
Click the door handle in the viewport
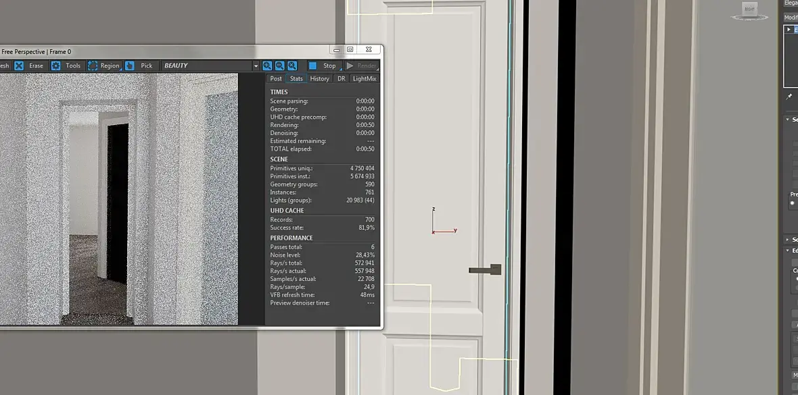click(485, 270)
